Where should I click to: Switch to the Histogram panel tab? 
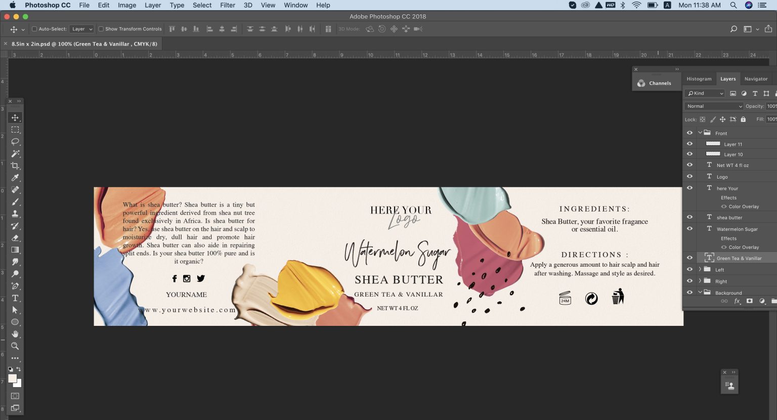pos(699,78)
